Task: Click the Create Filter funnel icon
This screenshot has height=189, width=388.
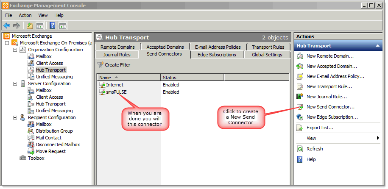Action: pyautogui.click(x=100, y=65)
